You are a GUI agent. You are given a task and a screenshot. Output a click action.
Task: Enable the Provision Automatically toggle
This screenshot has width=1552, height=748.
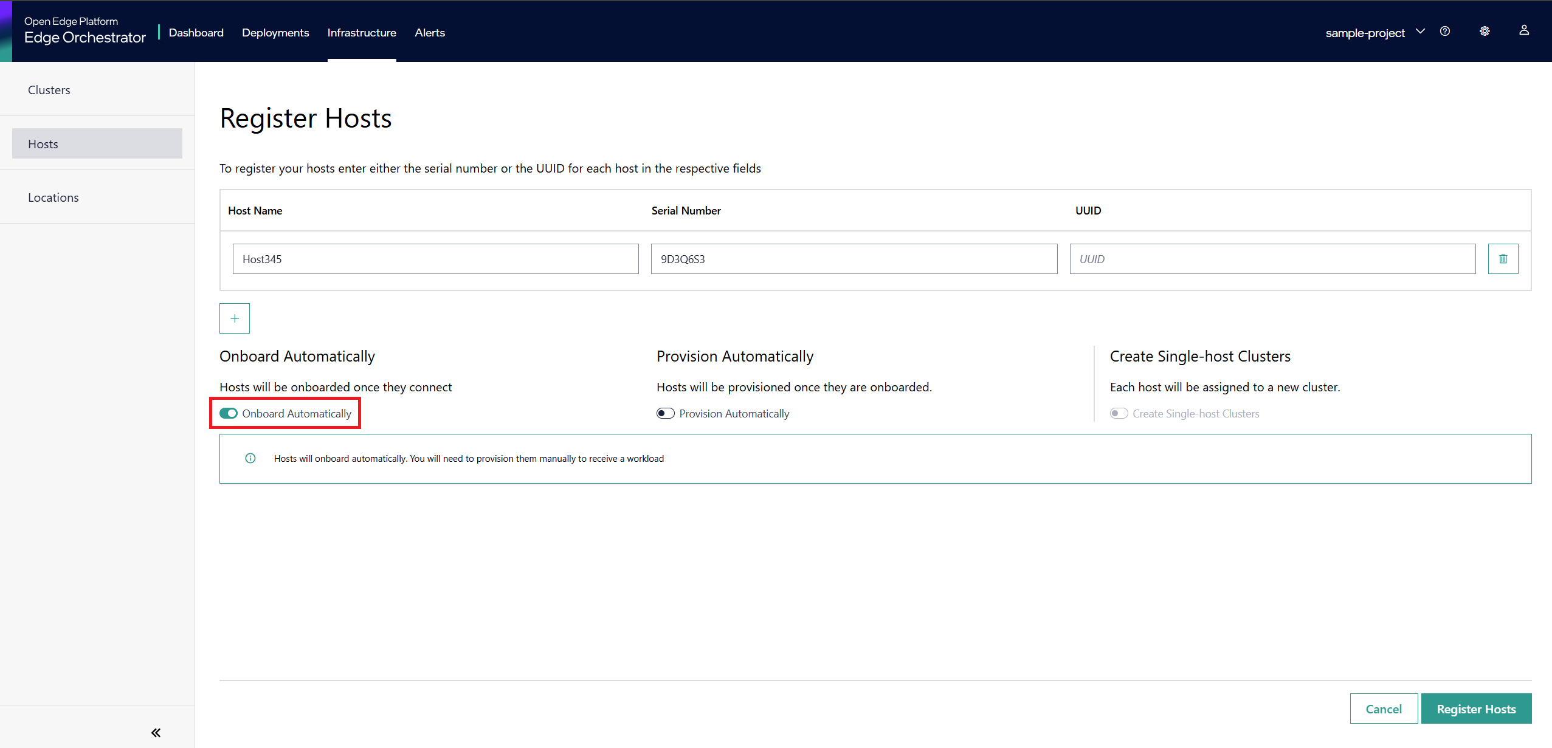point(664,413)
